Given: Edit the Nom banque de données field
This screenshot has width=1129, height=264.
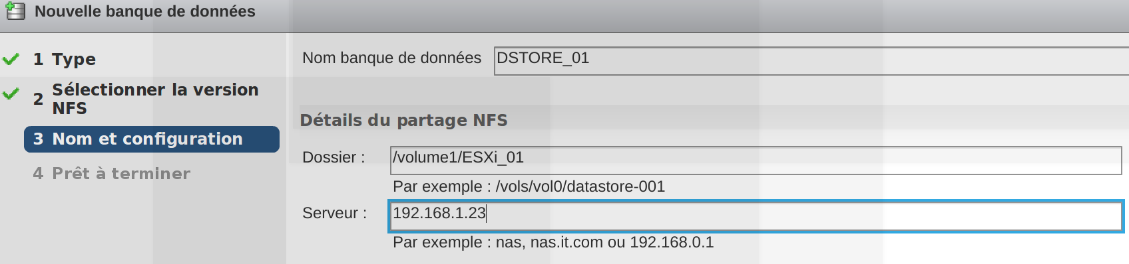Looking at the screenshot, I should (x=811, y=61).
